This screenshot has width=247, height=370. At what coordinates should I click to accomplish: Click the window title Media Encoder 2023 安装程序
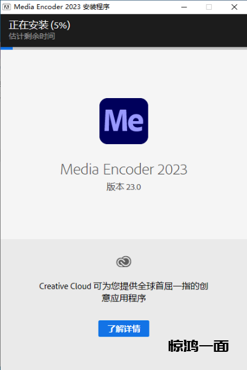click(62, 7)
